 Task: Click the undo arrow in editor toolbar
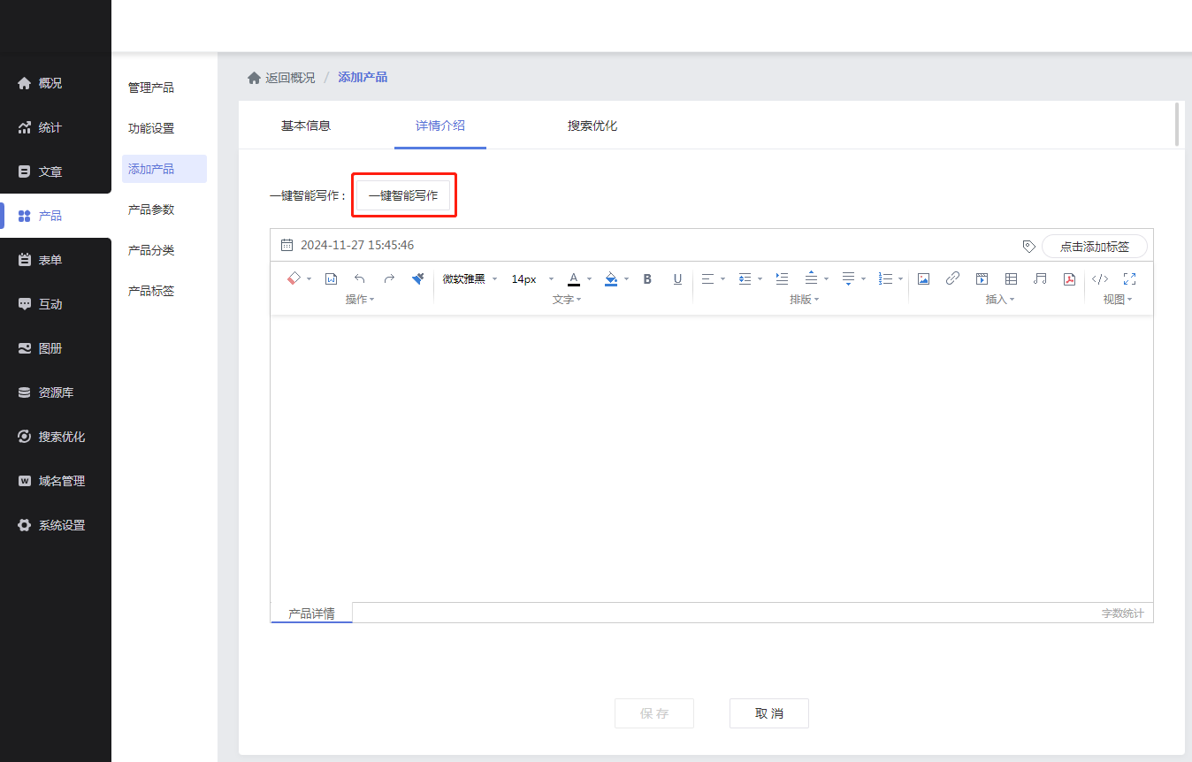[359, 278]
